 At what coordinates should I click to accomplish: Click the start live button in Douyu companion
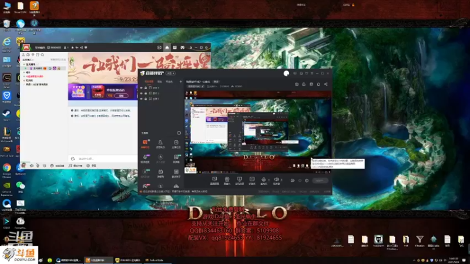tap(320, 181)
